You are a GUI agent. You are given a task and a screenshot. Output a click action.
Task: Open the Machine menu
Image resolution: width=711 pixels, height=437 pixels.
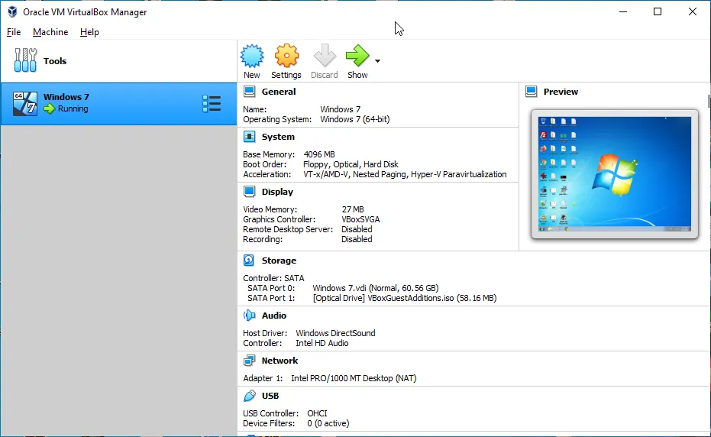tap(50, 32)
